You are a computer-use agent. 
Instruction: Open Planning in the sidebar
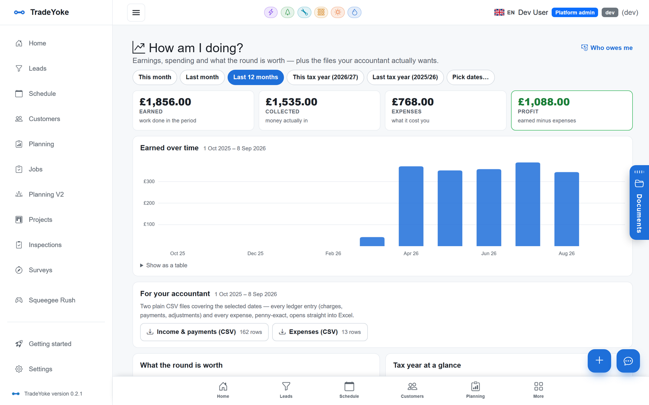coord(56,144)
